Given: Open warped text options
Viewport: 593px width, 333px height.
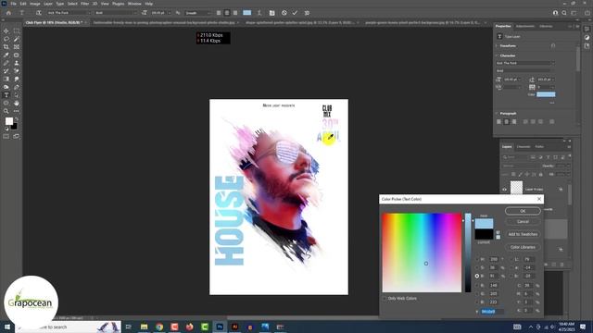Looking at the screenshot, I should [259, 13].
